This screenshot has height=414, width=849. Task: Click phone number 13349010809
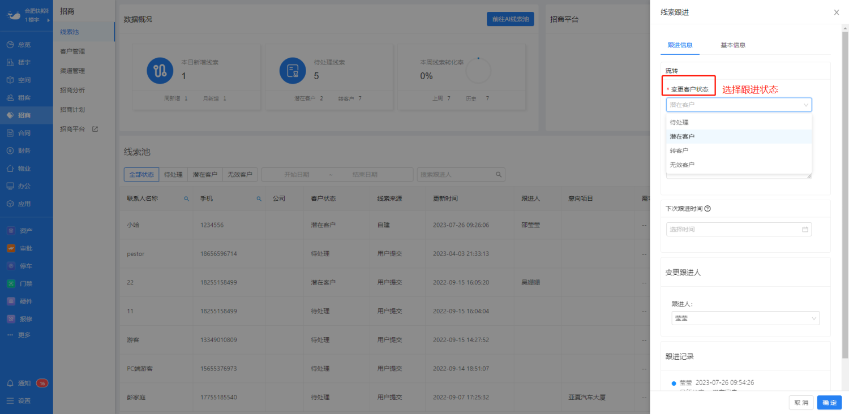coord(218,340)
